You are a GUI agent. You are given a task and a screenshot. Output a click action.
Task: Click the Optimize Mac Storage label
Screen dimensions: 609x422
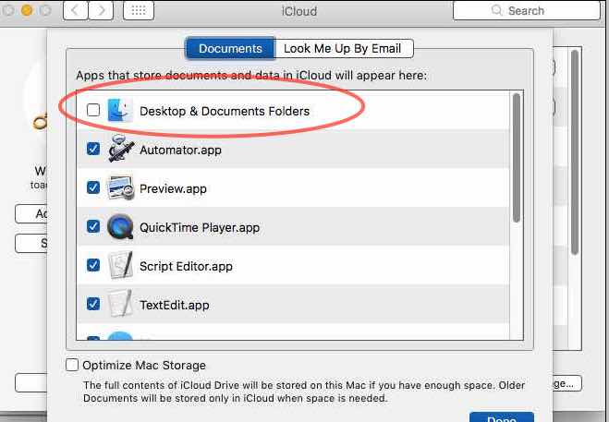click(144, 366)
